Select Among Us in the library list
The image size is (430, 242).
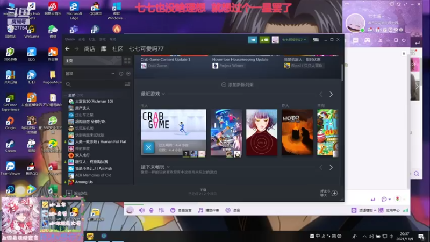[x=84, y=182]
